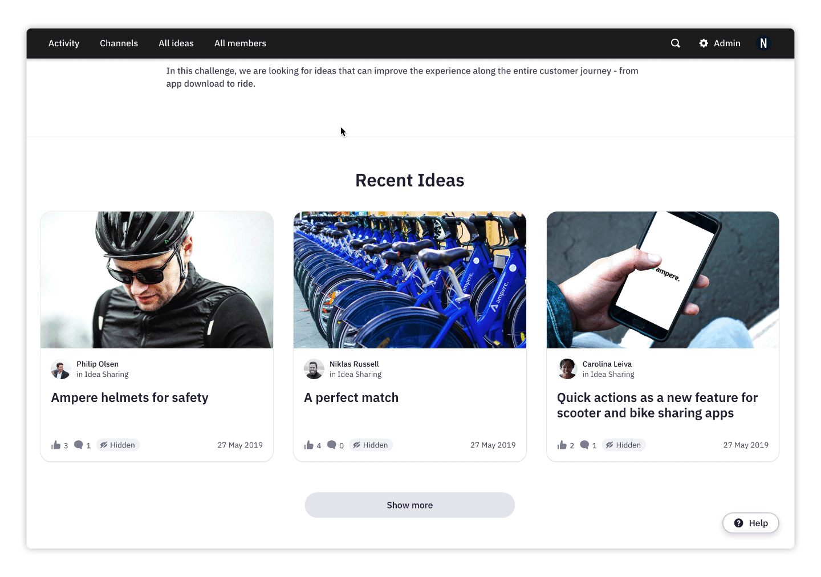
Task: Like the Ampere helmets for safety idea
Action: (56, 445)
